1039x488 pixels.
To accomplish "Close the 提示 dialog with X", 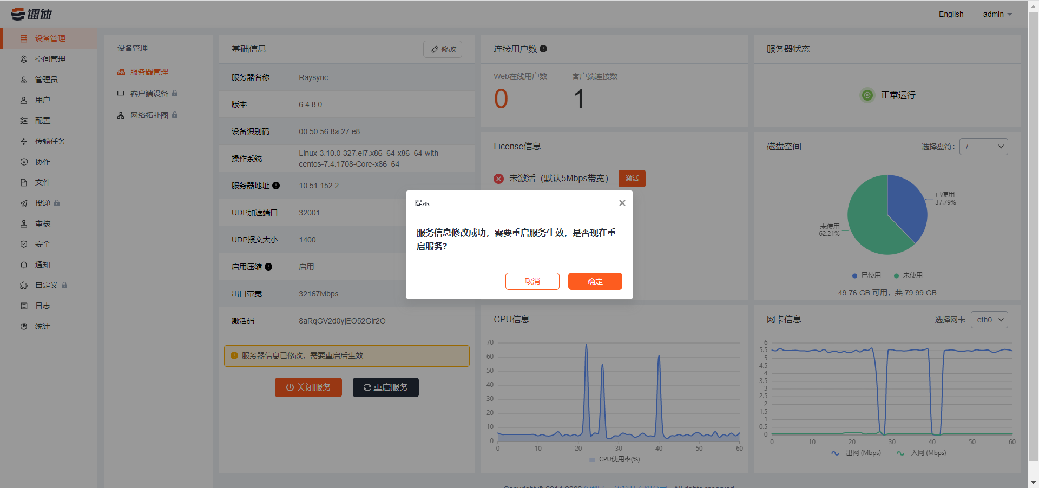I will pos(622,203).
